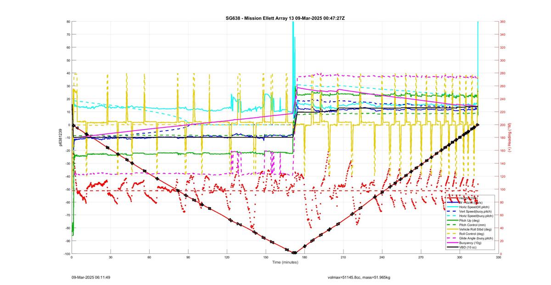Click the x-axis tick label '150'
The height and width of the screenshot is (285, 551).
click(265, 258)
